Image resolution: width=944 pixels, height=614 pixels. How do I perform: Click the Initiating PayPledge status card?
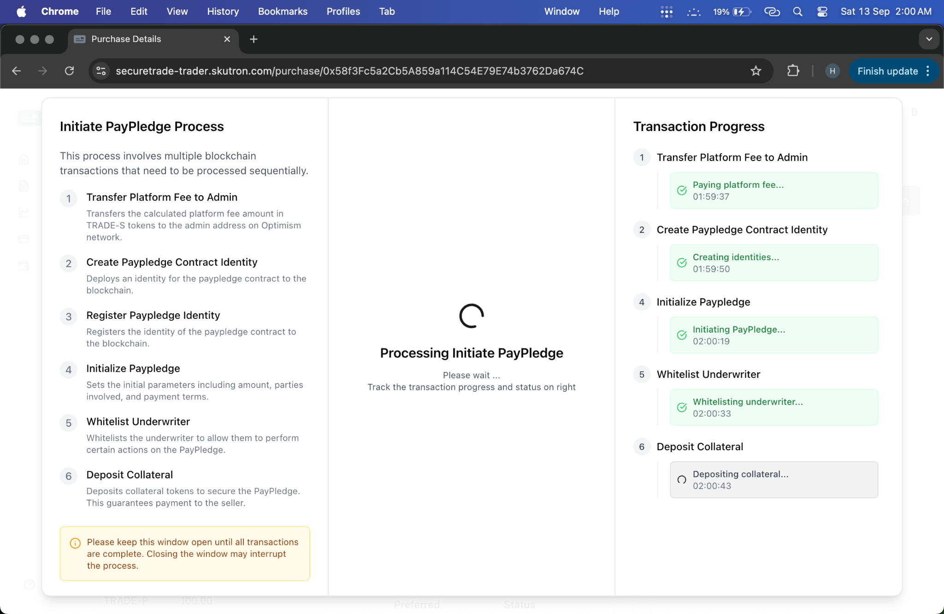(x=774, y=335)
